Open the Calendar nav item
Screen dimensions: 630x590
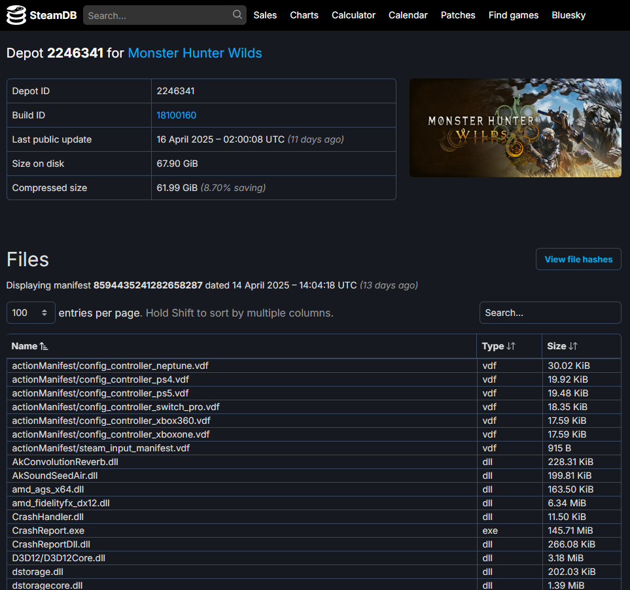tap(408, 15)
